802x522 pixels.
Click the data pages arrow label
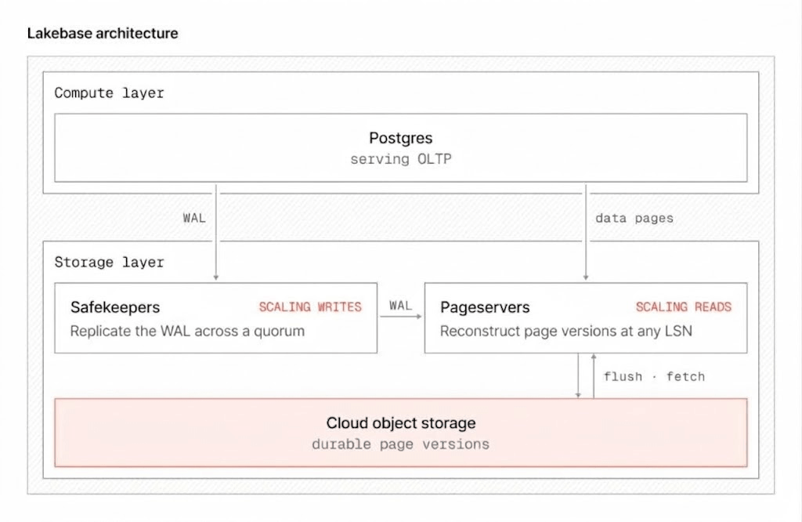coord(634,219)
